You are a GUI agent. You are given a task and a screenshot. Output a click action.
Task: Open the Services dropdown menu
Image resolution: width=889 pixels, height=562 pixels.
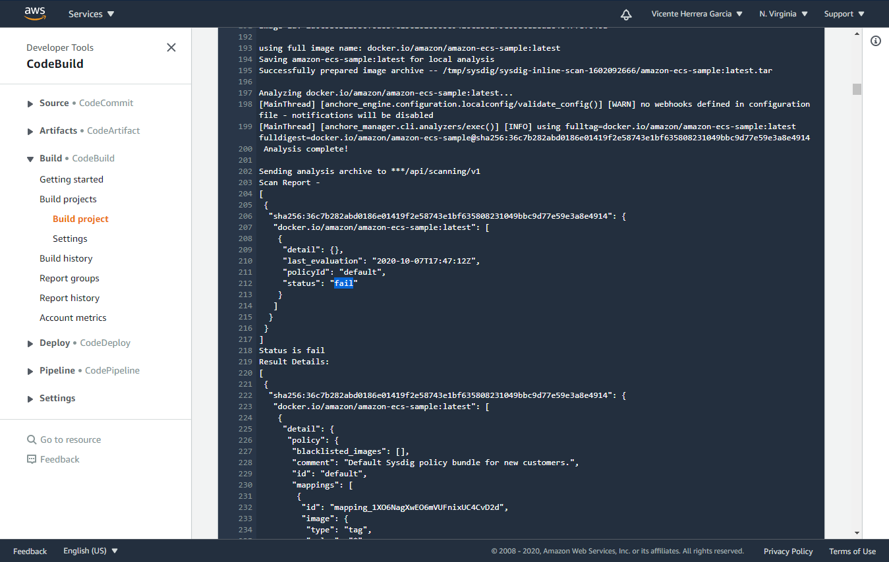pyautogui.click(x=91, y=14)
